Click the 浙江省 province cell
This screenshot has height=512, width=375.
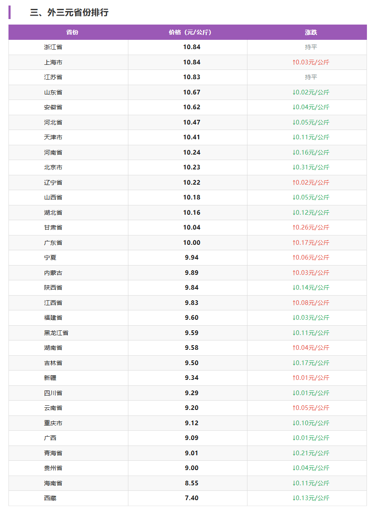(x=53, y=47)
